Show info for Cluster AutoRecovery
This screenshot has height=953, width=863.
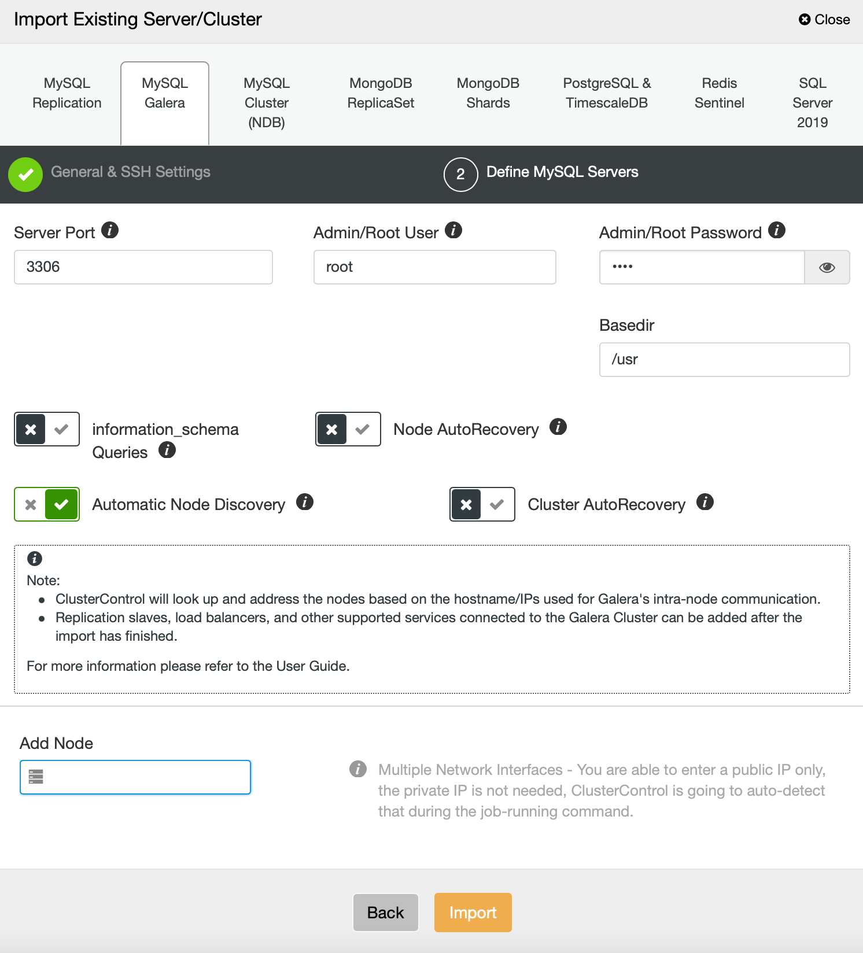pyautogui.click(x=705, y=502)
